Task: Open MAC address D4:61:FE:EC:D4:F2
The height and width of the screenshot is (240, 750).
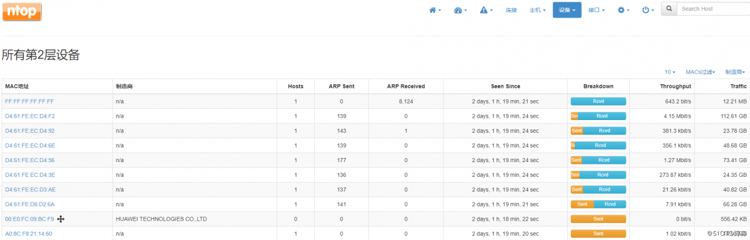Action: coord(30,116)
